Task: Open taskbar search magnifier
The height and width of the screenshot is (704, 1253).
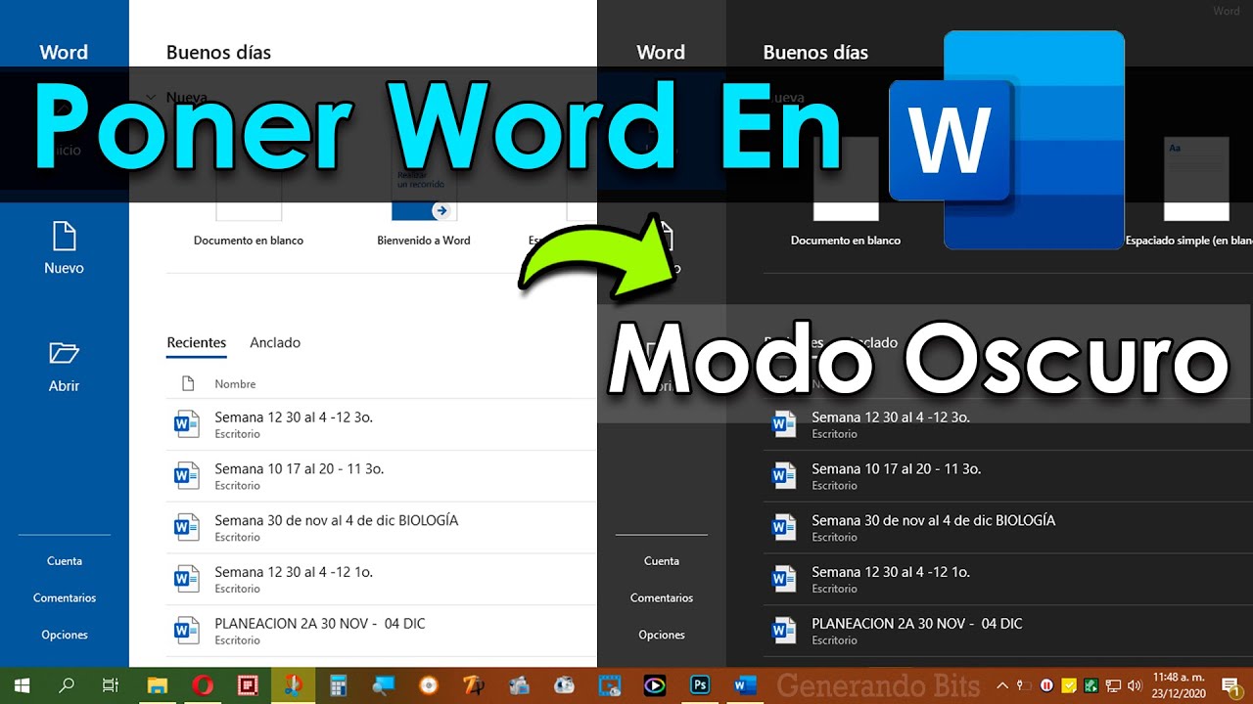Action: 67,685
